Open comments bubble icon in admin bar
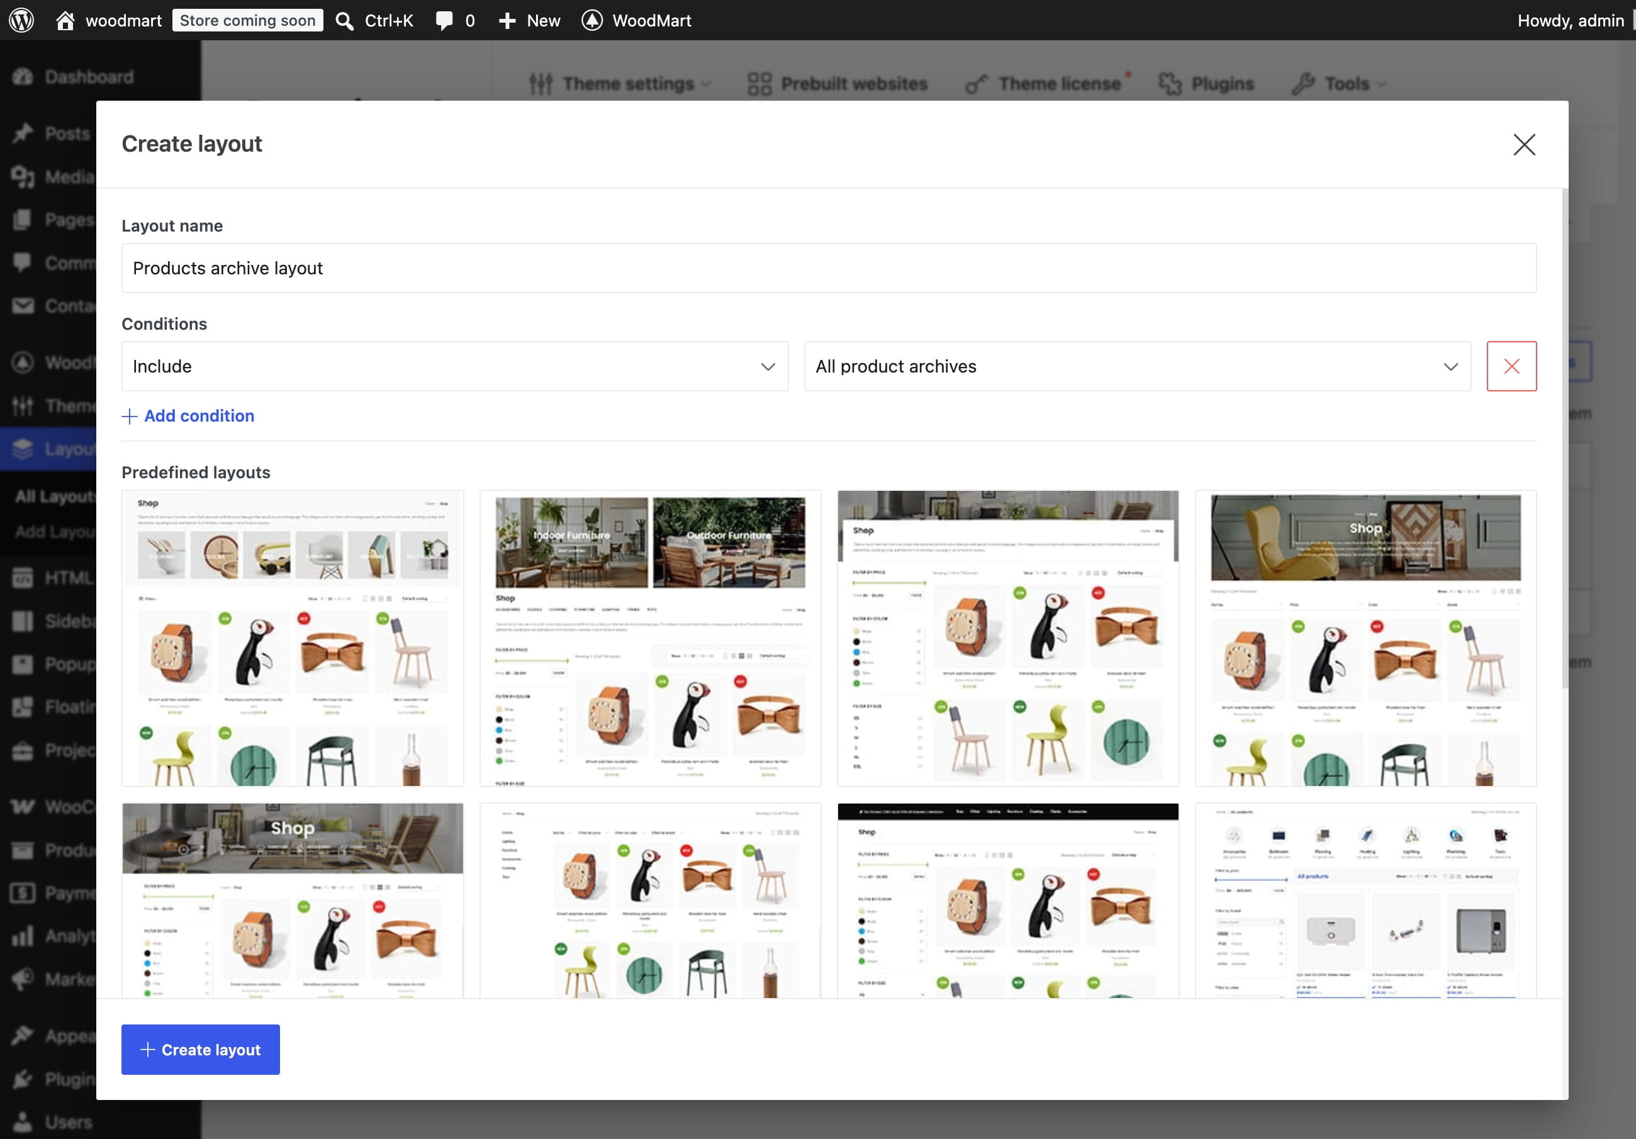Viewport: 1636px width, 1139px height. (x=444, y=21)
